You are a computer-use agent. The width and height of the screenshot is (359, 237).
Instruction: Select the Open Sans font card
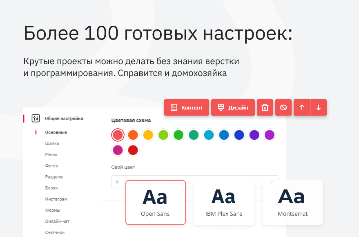[x=155, y=202]
